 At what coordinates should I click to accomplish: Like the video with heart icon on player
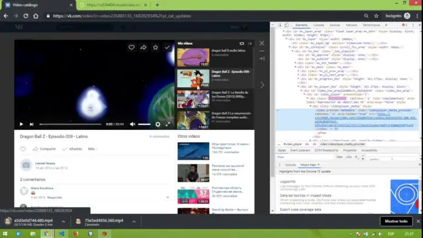coord(132,47)
